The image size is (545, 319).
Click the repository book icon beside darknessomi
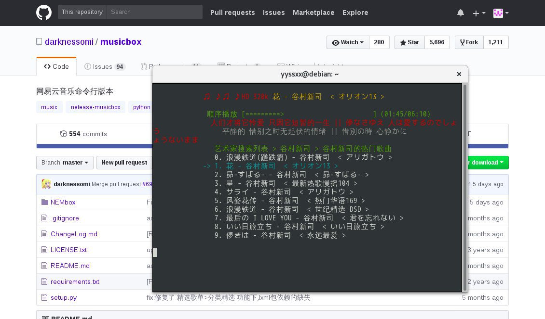pyautogui.click(x=39, y=42)
